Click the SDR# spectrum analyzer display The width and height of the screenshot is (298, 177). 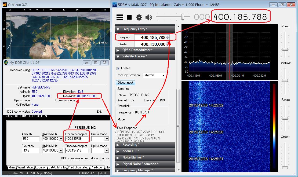[230, 52]
